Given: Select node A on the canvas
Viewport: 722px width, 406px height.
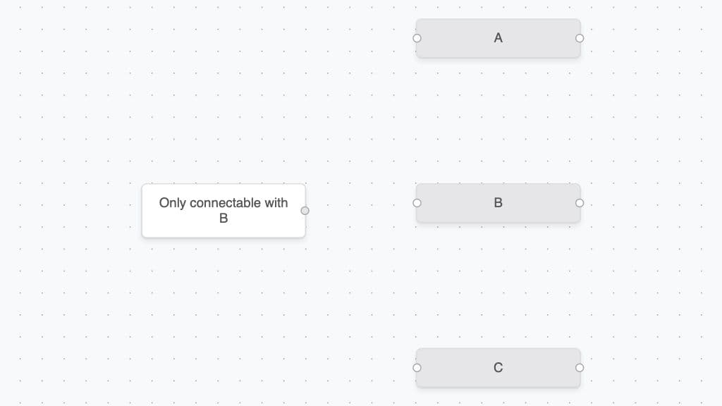Looking at the screenshot, I should pyautogui.click(x=498, y=38).
